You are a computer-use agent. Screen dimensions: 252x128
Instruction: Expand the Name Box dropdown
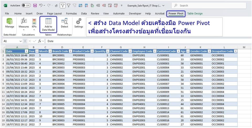point(20,41)
